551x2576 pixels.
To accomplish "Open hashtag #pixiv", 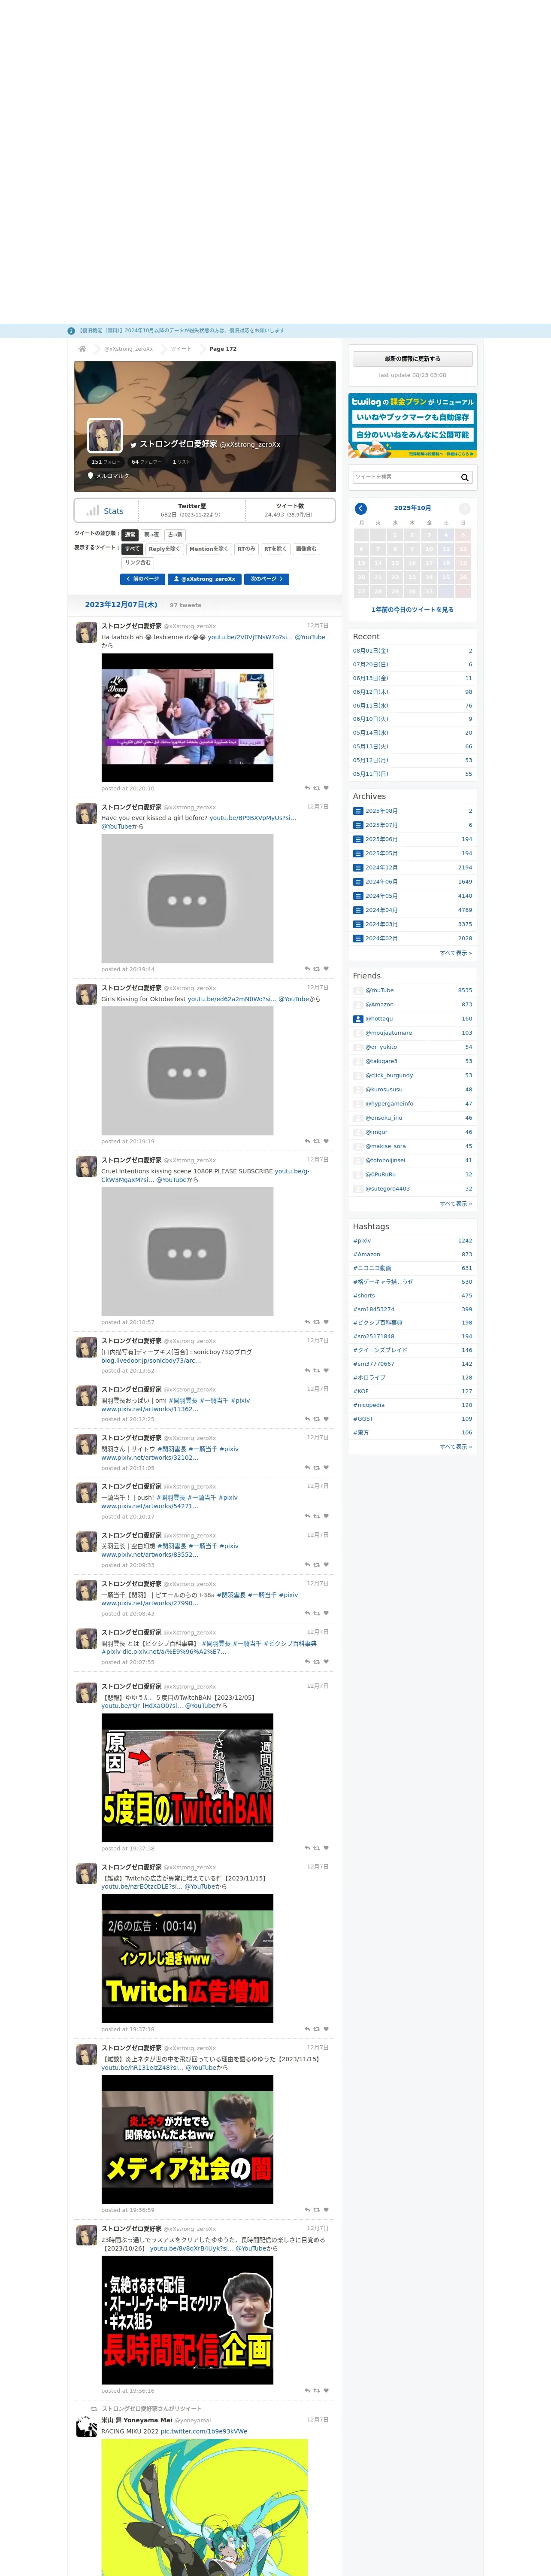I will pyautogui.click(x=362, y=1241).
